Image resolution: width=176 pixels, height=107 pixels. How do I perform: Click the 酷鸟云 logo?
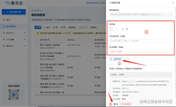click(14, 3)
